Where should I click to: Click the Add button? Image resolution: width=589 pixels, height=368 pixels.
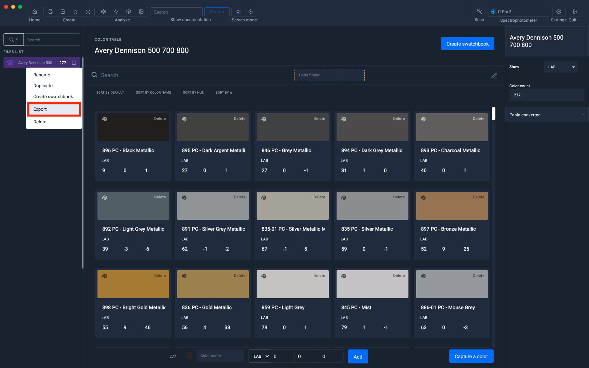click(x=358, y=356)
